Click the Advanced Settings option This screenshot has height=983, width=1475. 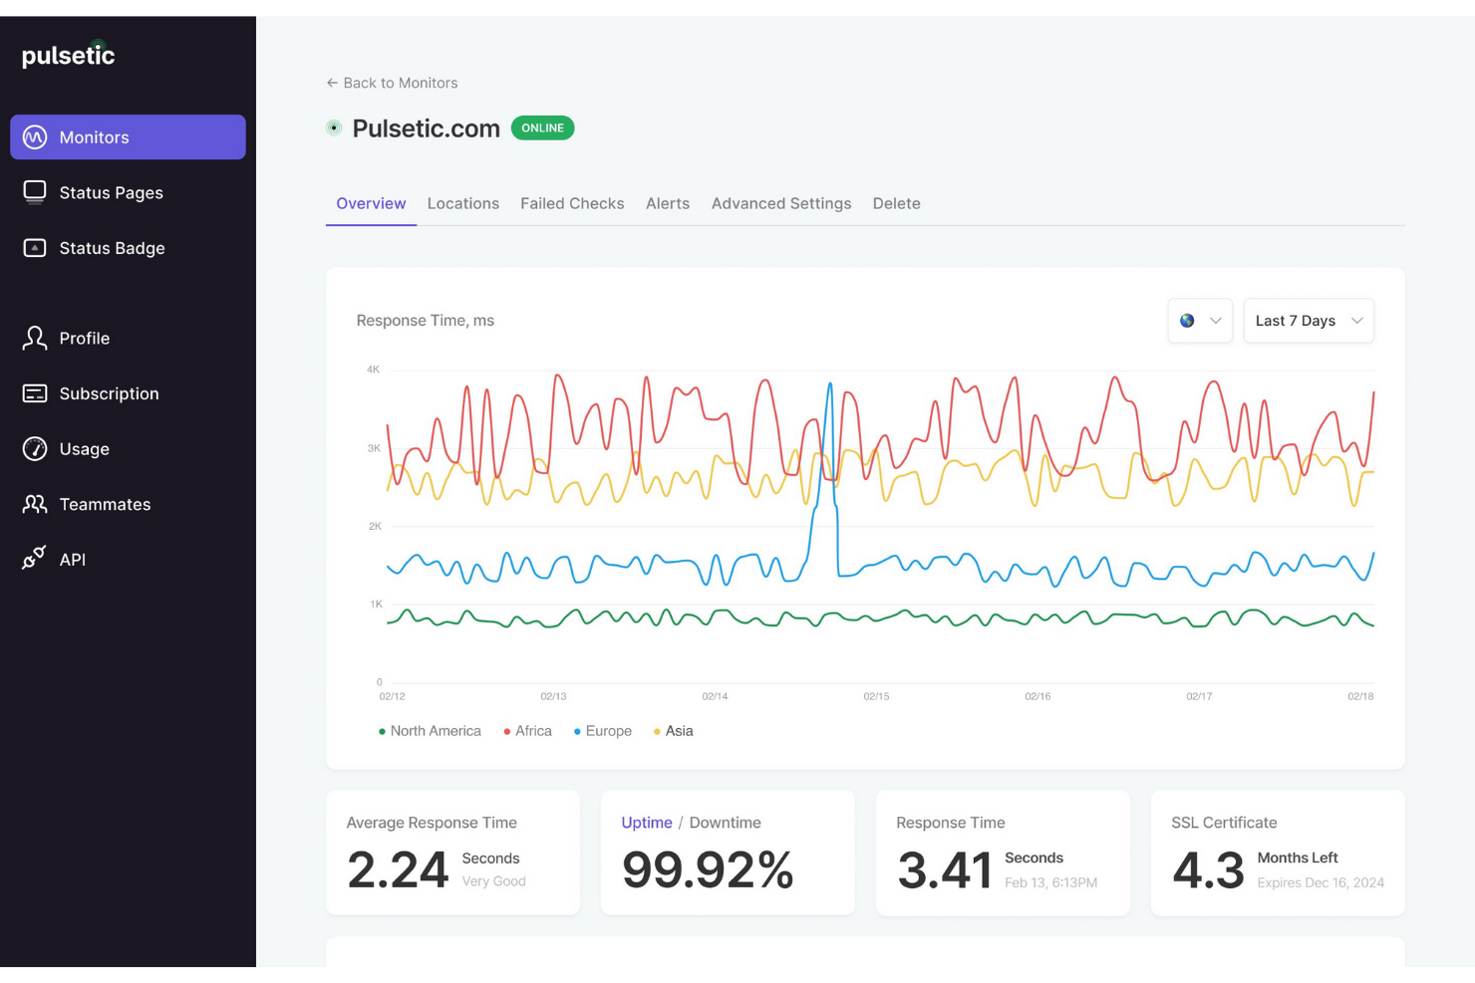[781, 203]
